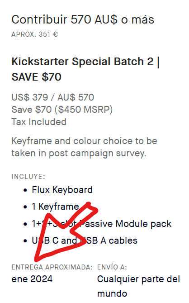Click the 'US$ 379 / AU$ 570' price line
The height and width of the screenshot is (303, 189).
pos(53,97)
